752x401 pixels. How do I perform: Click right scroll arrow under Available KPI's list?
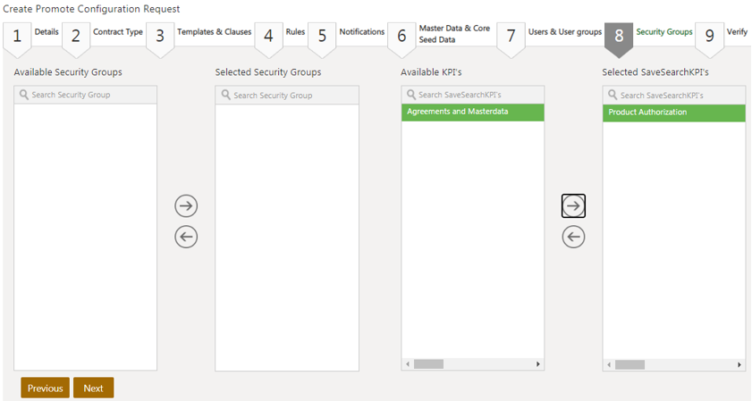pos(538,364)
